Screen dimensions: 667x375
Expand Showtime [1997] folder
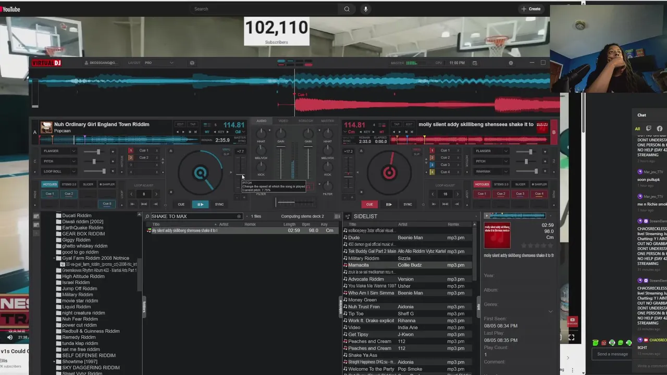(x=54, y=361)
